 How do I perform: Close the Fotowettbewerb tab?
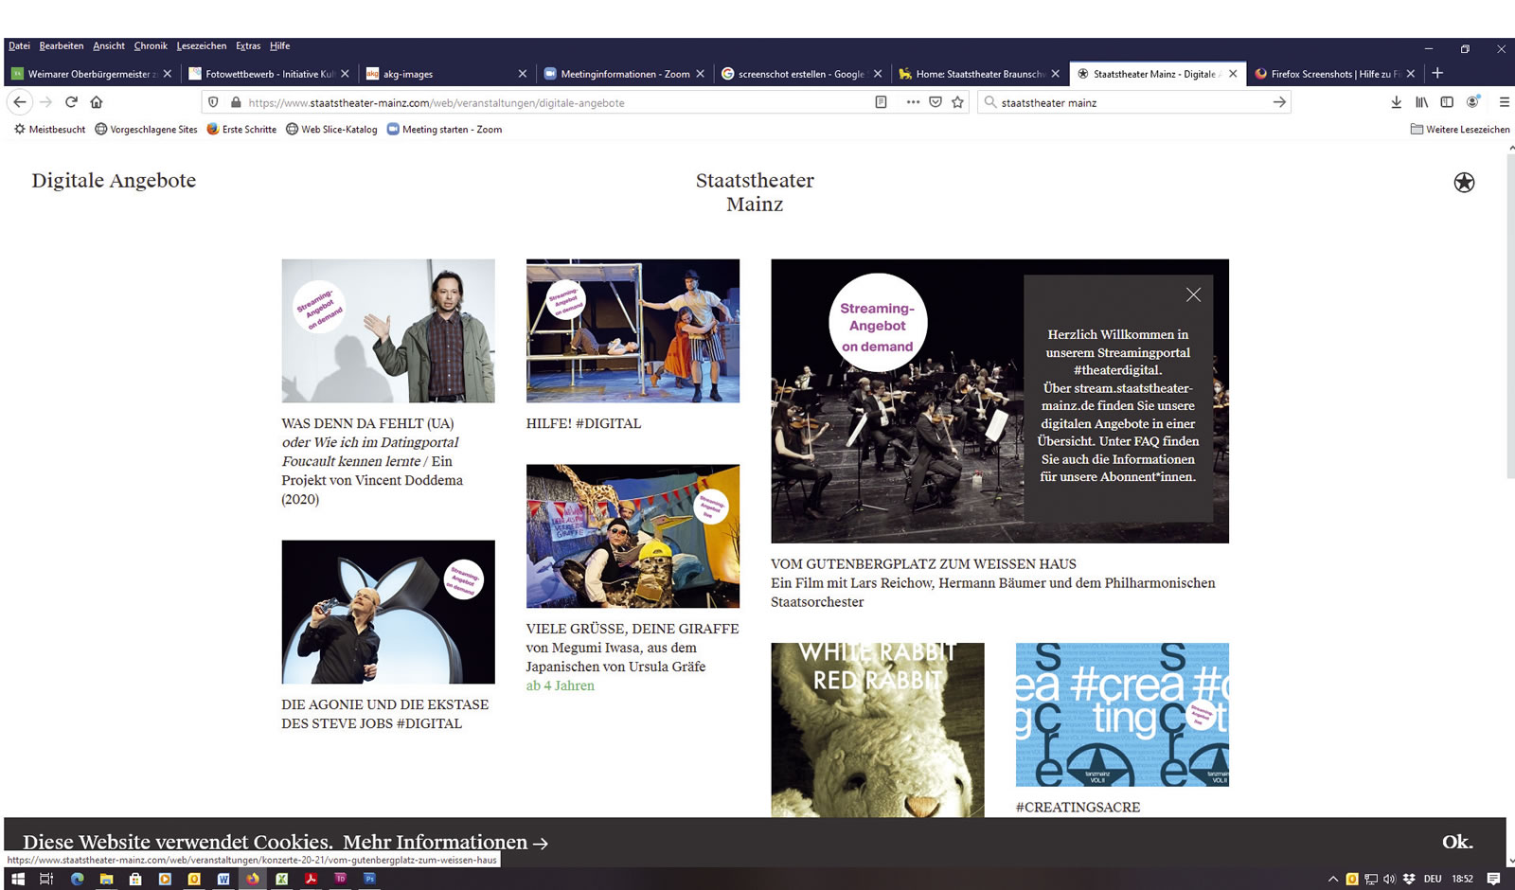345,74
